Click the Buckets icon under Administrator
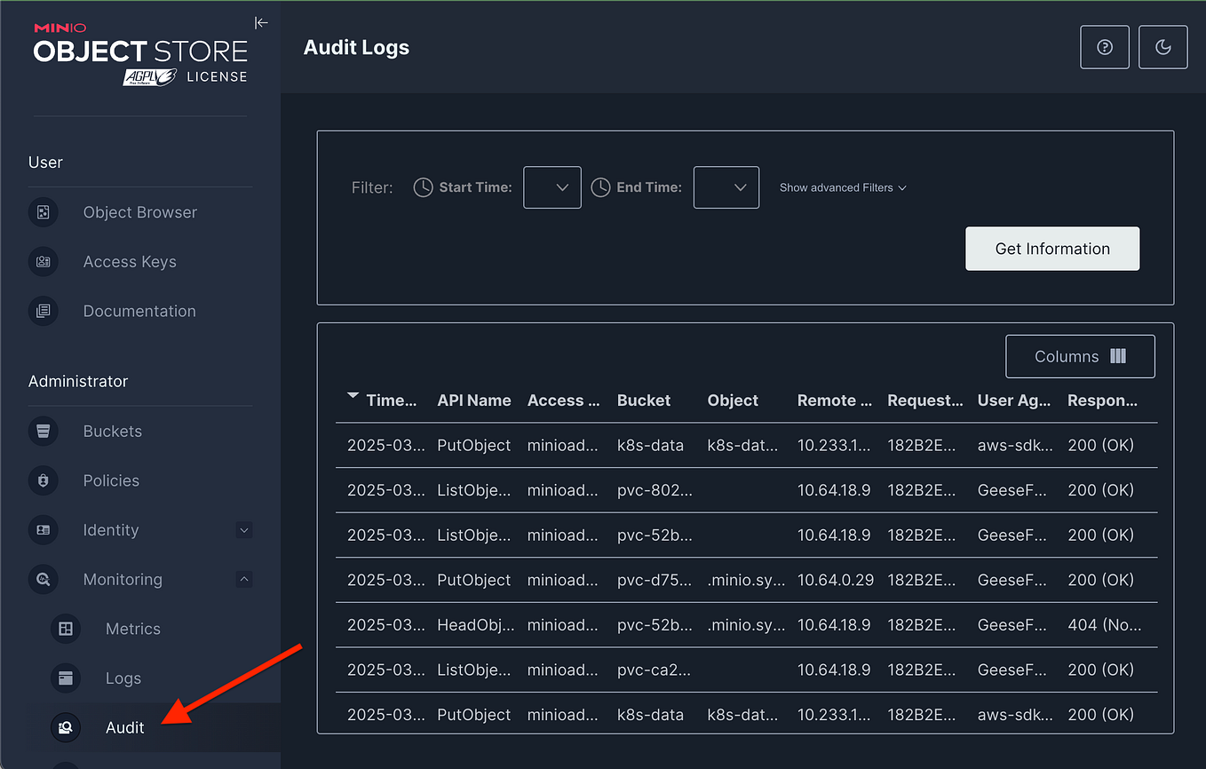The height and width of the screenshot is (769, 1206). click(44, 431)
